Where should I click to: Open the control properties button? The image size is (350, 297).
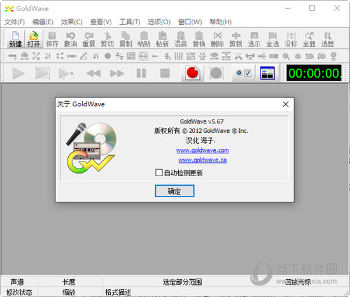click(243, 73)
